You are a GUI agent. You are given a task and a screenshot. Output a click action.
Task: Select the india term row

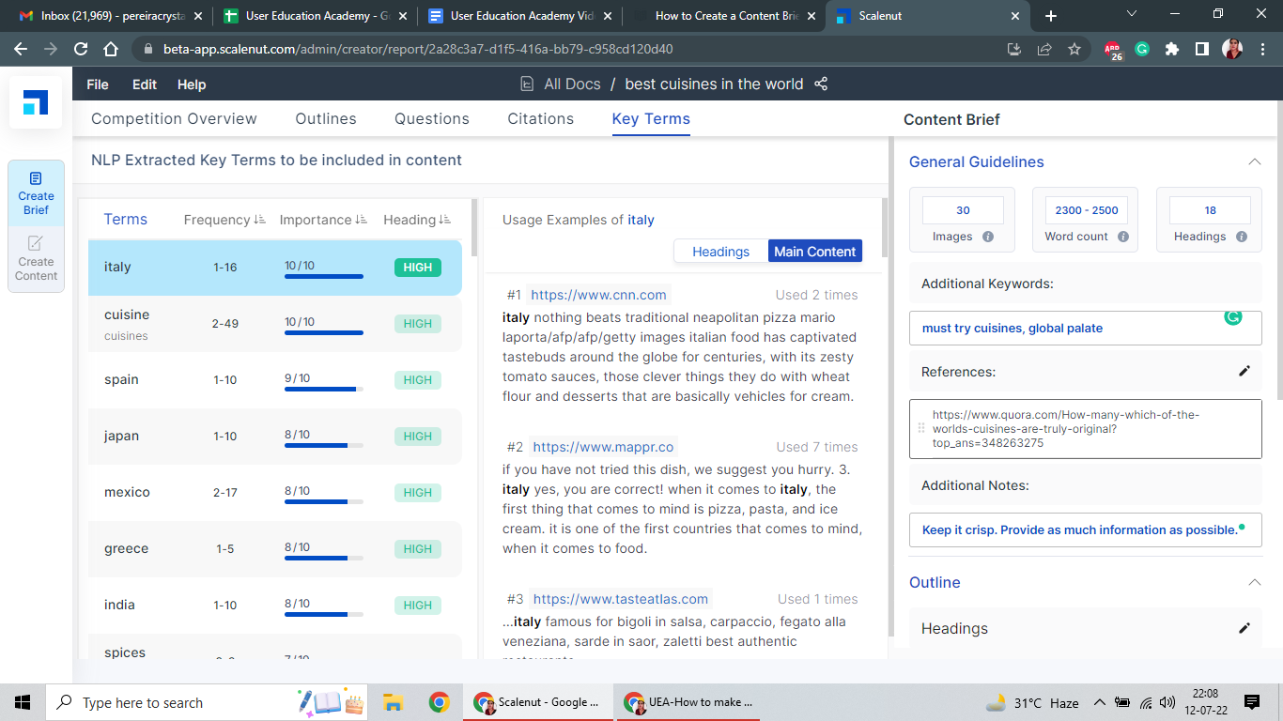(275, 606)
